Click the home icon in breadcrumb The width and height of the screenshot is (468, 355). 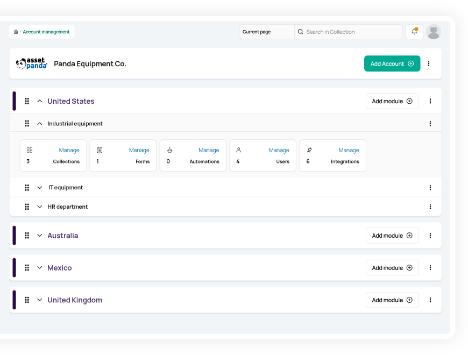tap(16, 32)
